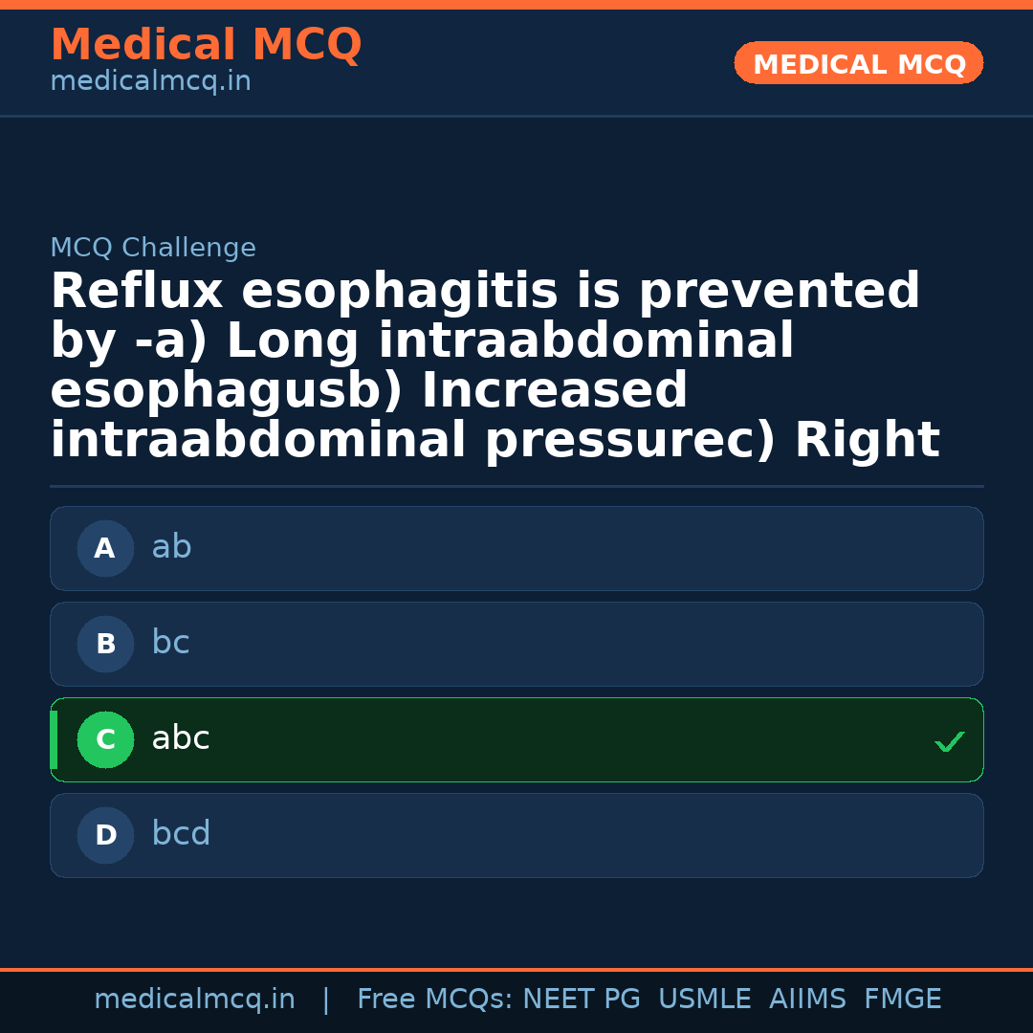Visit medicalmcq.in link below header title
Image resolution: width=1033 pixels, height=1033 pixels.
point(150,82)
